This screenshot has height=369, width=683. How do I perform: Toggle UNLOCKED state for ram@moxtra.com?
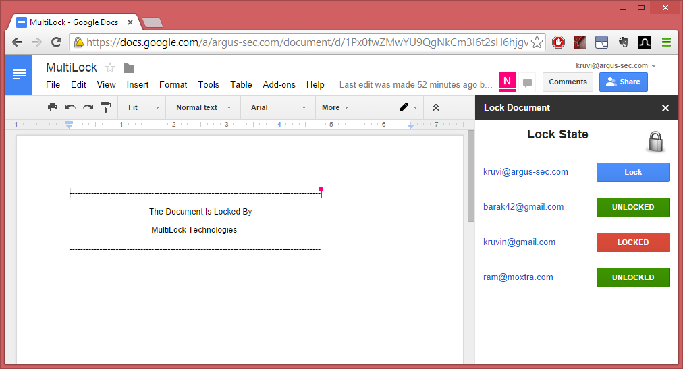tap(633, 277)
